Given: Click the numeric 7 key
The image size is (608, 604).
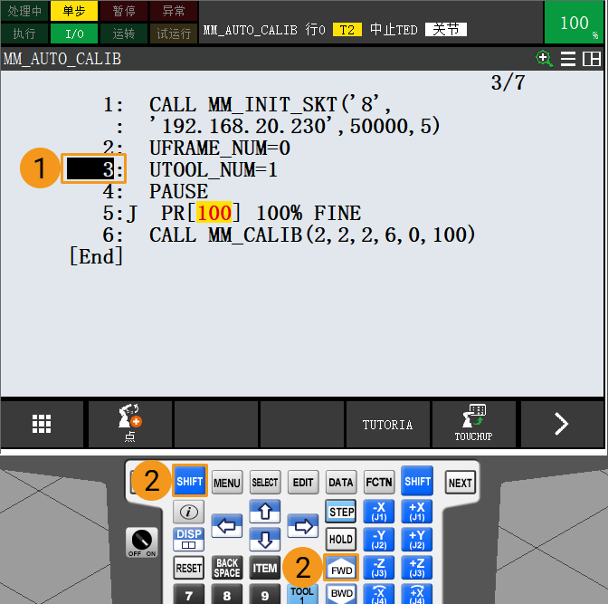Looking at the screenshot, I should (189, 594).
